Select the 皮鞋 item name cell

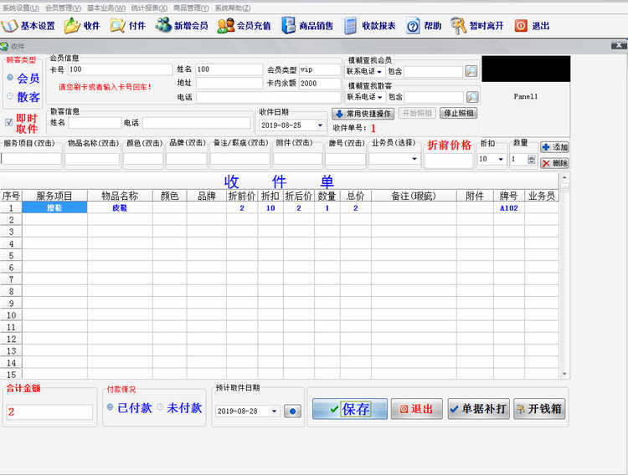(x=120, y=207)
